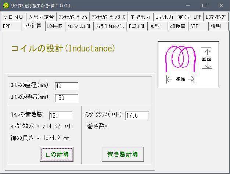The height and width of the screenshot is (174, 230).
Task: Switch to the 入出力結合 tab
Action: 41,17
